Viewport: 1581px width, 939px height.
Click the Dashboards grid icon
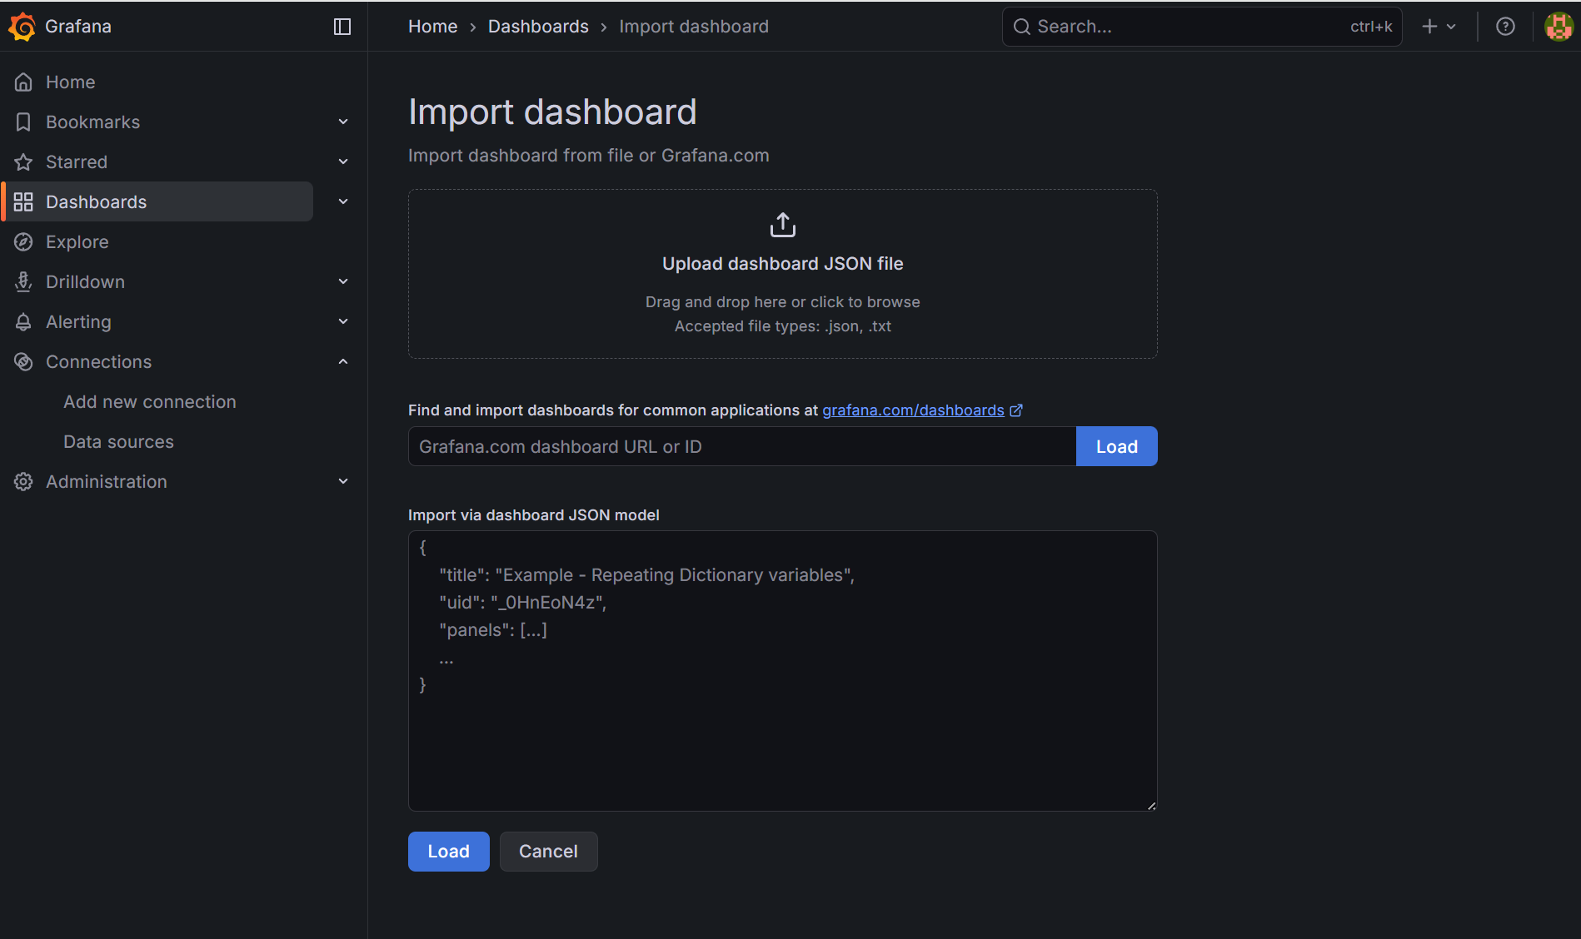tap(23, 202)
